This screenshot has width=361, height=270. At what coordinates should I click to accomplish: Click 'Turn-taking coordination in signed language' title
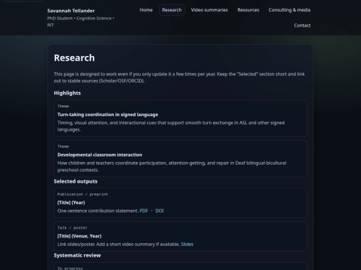point(108,115)
